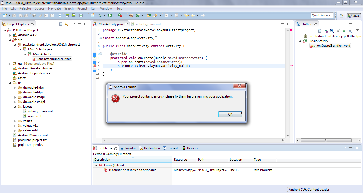Expand the gen Generated Java Files folder

point(10,64)
